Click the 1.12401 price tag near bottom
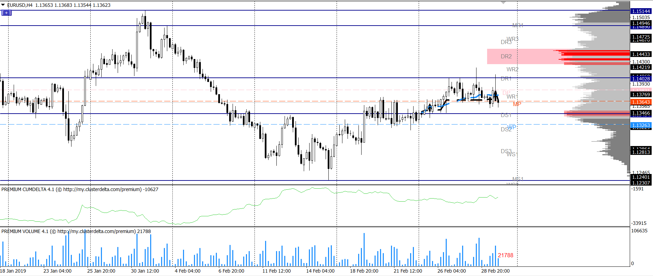The height and width of the screenshot is (276, 653). pyautogui.click(x=641, y=177)
